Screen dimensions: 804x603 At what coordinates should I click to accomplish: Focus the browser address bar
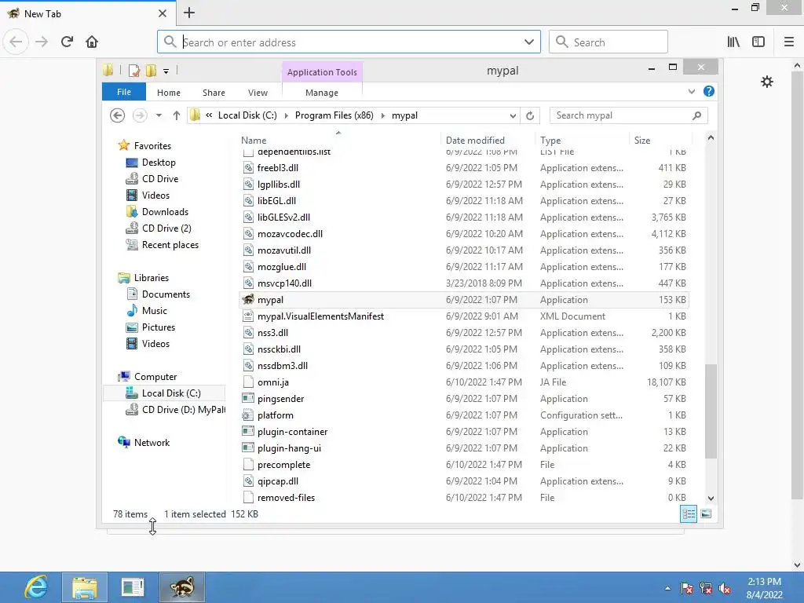point(349,42)
